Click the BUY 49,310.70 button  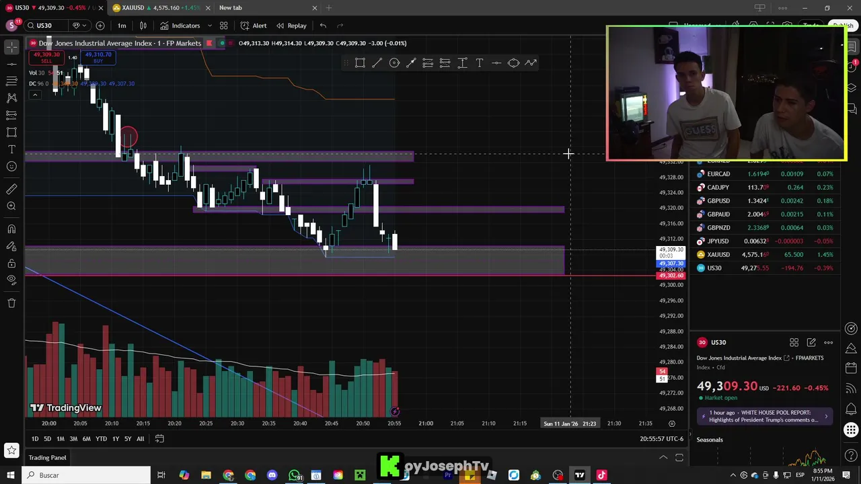coord(98,58)
